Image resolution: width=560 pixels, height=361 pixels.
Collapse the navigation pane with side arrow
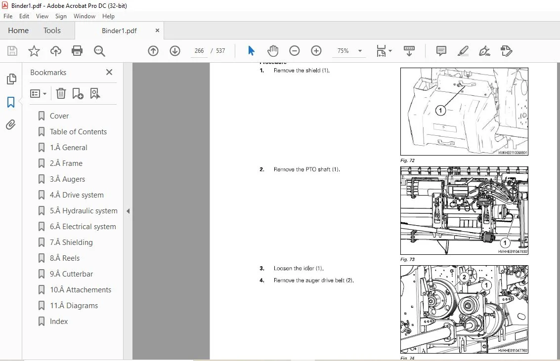pos(128,211)
